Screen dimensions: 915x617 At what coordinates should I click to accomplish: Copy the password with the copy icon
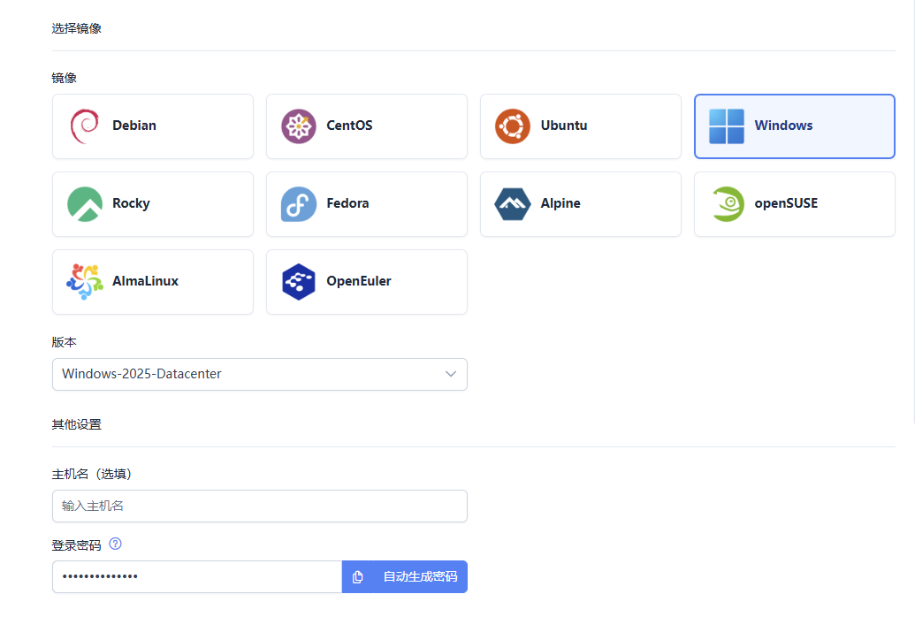pos(358,576)
